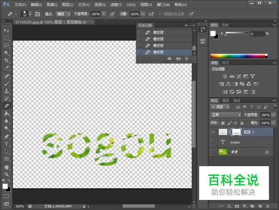Screen dimensions: 279x210
Task: Open brush preset picker dropdown
Action: click(x=30, y=14)
